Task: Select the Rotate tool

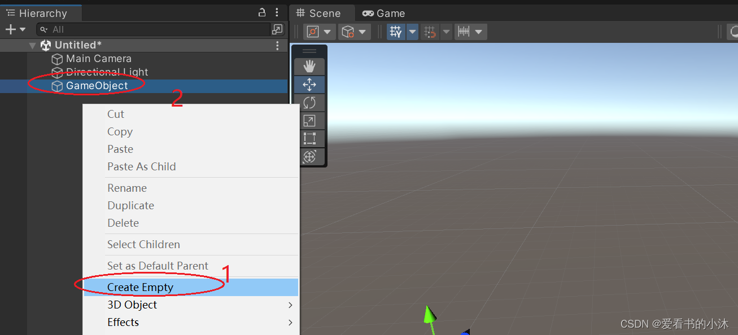Action: click(x=309, y=102)
